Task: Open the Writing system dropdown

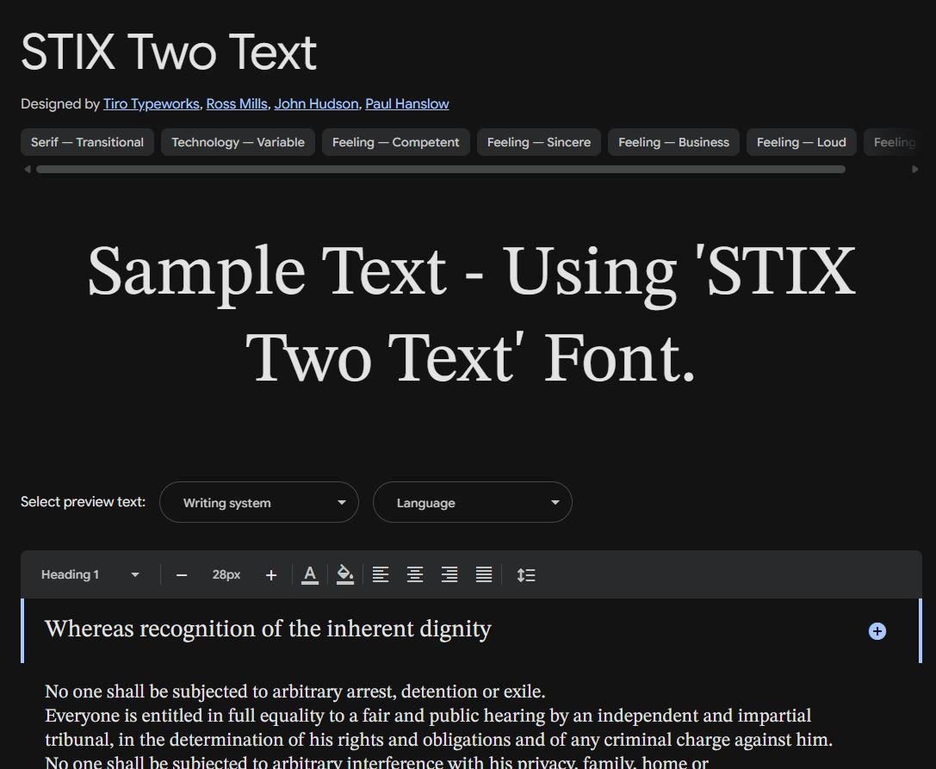Action: (259, 502)
